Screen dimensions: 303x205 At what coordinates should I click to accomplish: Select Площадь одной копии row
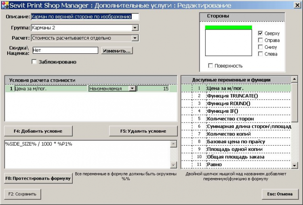236,149
